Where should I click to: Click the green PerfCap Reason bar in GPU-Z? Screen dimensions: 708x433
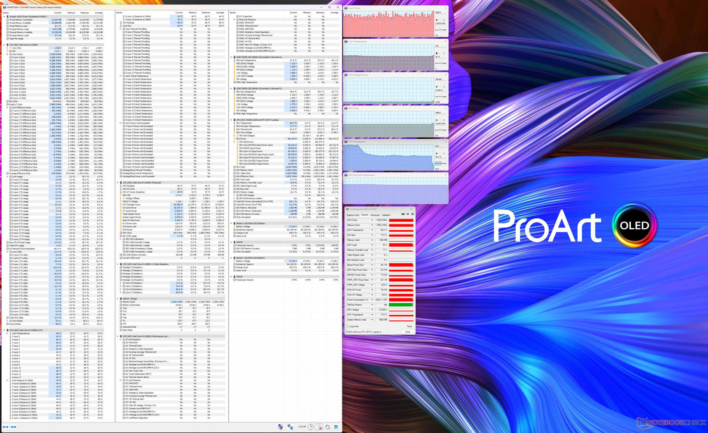401,305
